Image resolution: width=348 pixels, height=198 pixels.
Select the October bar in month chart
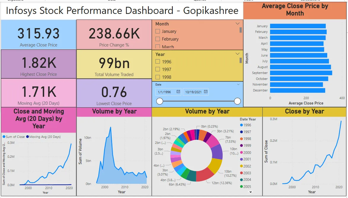299,79
